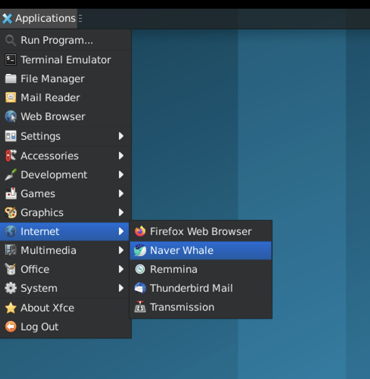370x379 pixels.
Task: Click the About Xfce star icon
Action: tap(11, 308)
